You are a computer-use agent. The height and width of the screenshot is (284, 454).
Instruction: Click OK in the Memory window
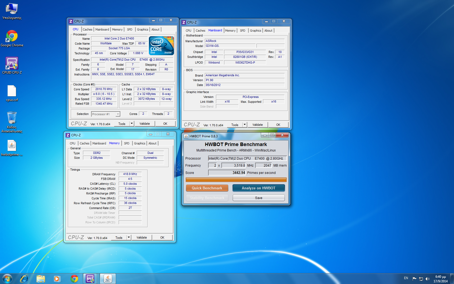click(x=162, y=237)
